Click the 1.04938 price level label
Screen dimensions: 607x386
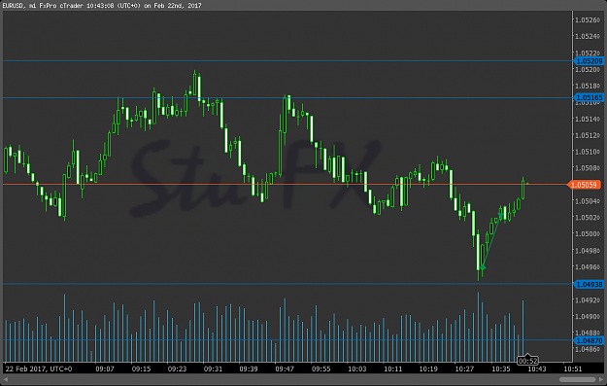pyautogui.click(x=589, y=285)
